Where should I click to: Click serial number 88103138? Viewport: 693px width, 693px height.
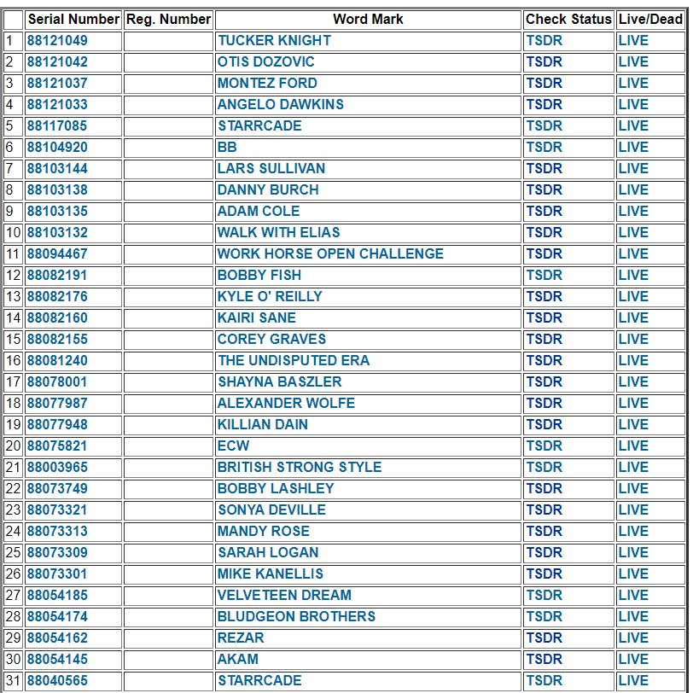(57, 189)
